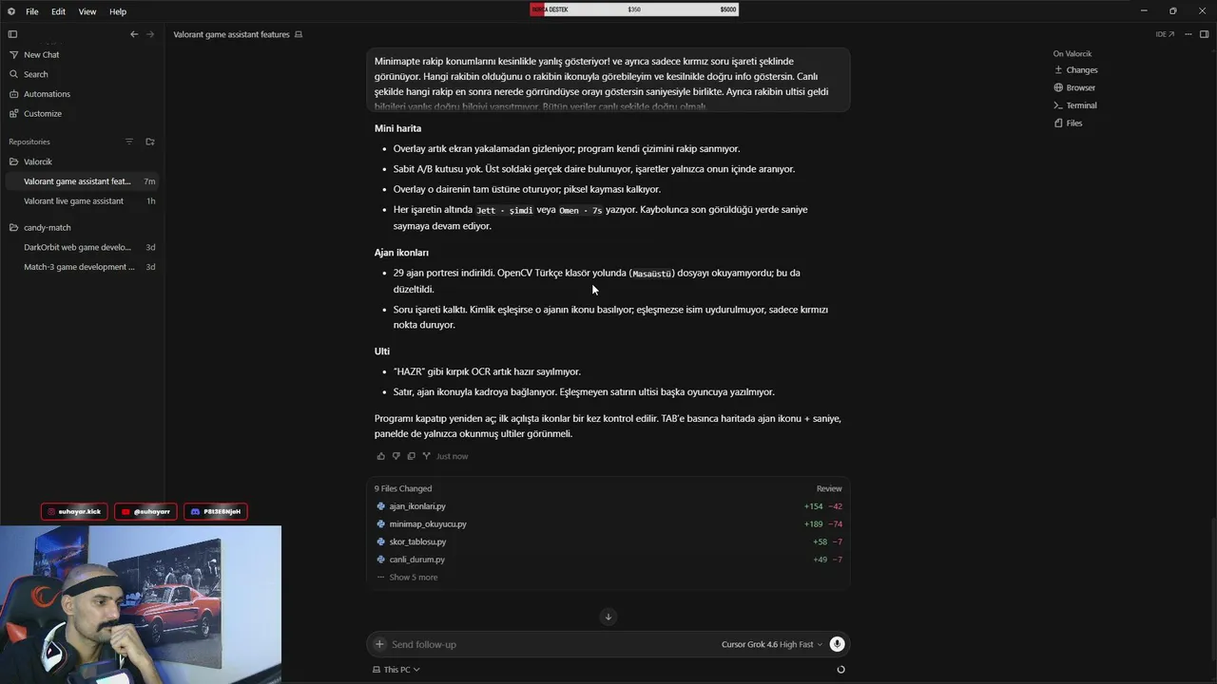1217x684 pixels.
Task: Toggle the right side panel icon
Action: pyautogui.click(x=1205, y=34)
